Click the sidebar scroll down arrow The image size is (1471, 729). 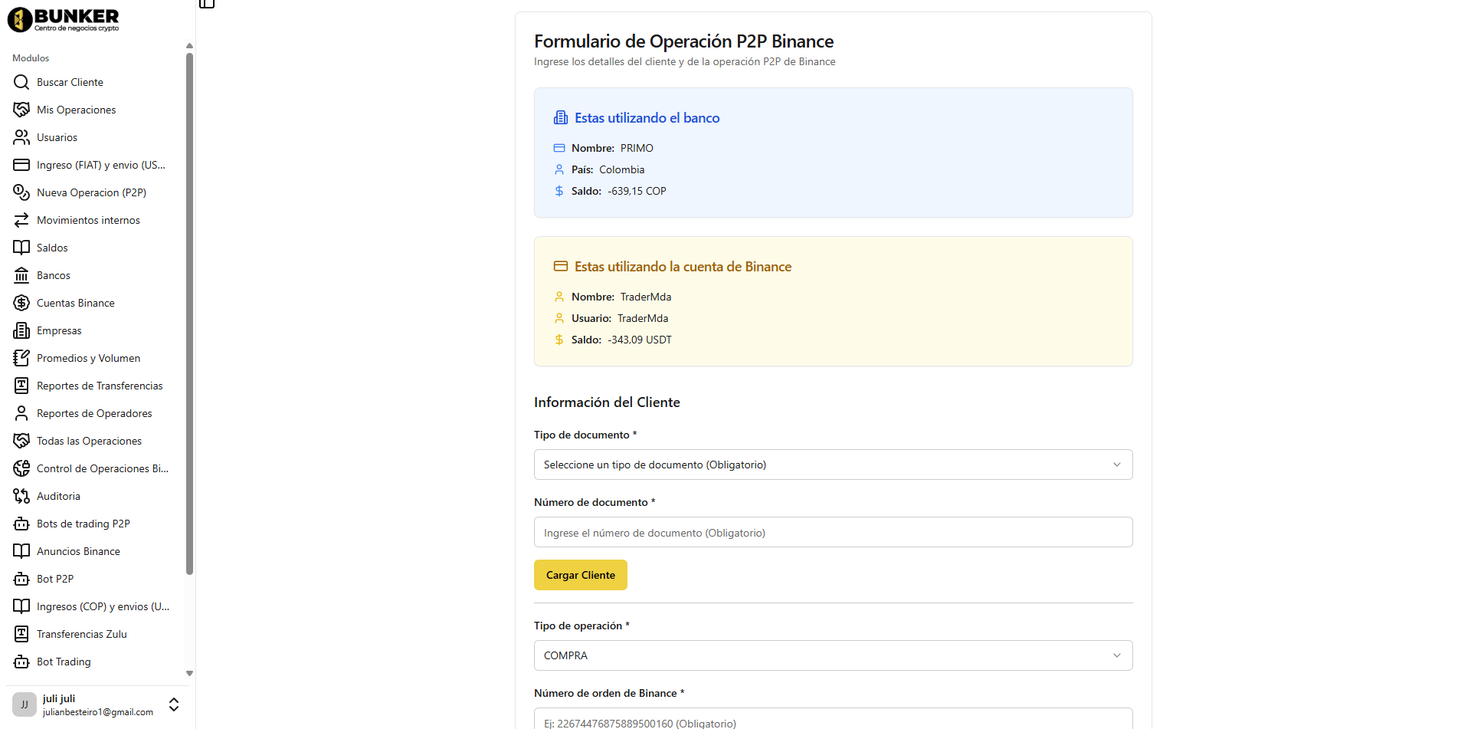[x=189, y=674]
